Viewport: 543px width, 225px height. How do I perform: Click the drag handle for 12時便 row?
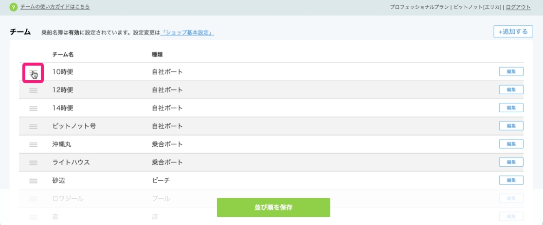coord(34,90)
